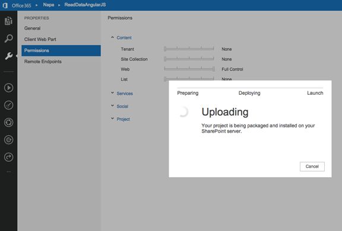Adjust the List permission slider

click(x=189, y=79)
